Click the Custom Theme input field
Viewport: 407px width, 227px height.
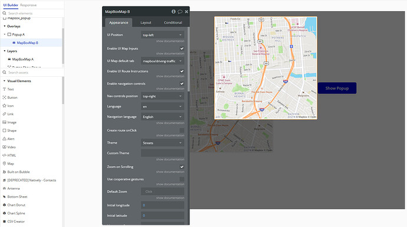162,153
